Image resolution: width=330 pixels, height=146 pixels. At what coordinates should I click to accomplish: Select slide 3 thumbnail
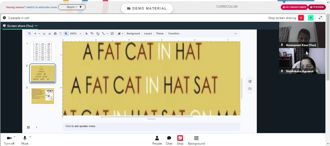pos(43,95)
